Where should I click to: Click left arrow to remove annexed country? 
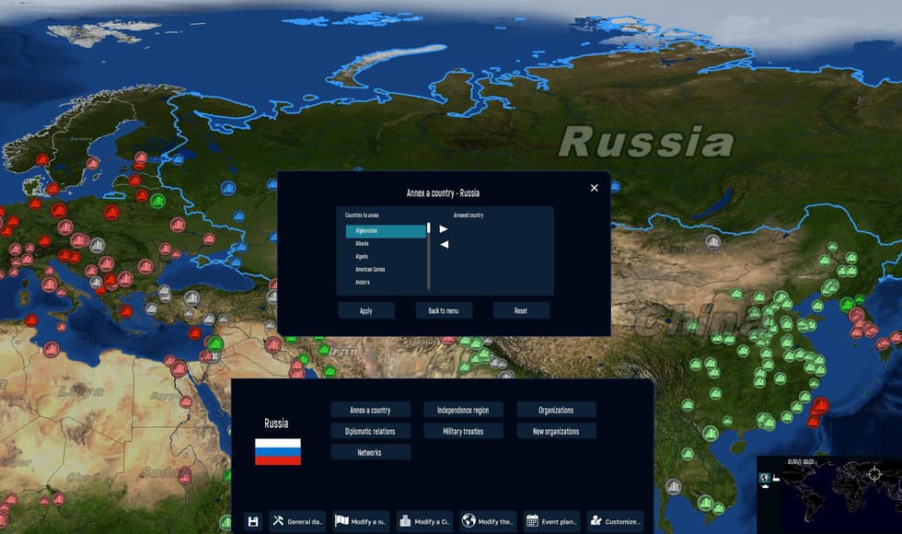coord(444,245)
